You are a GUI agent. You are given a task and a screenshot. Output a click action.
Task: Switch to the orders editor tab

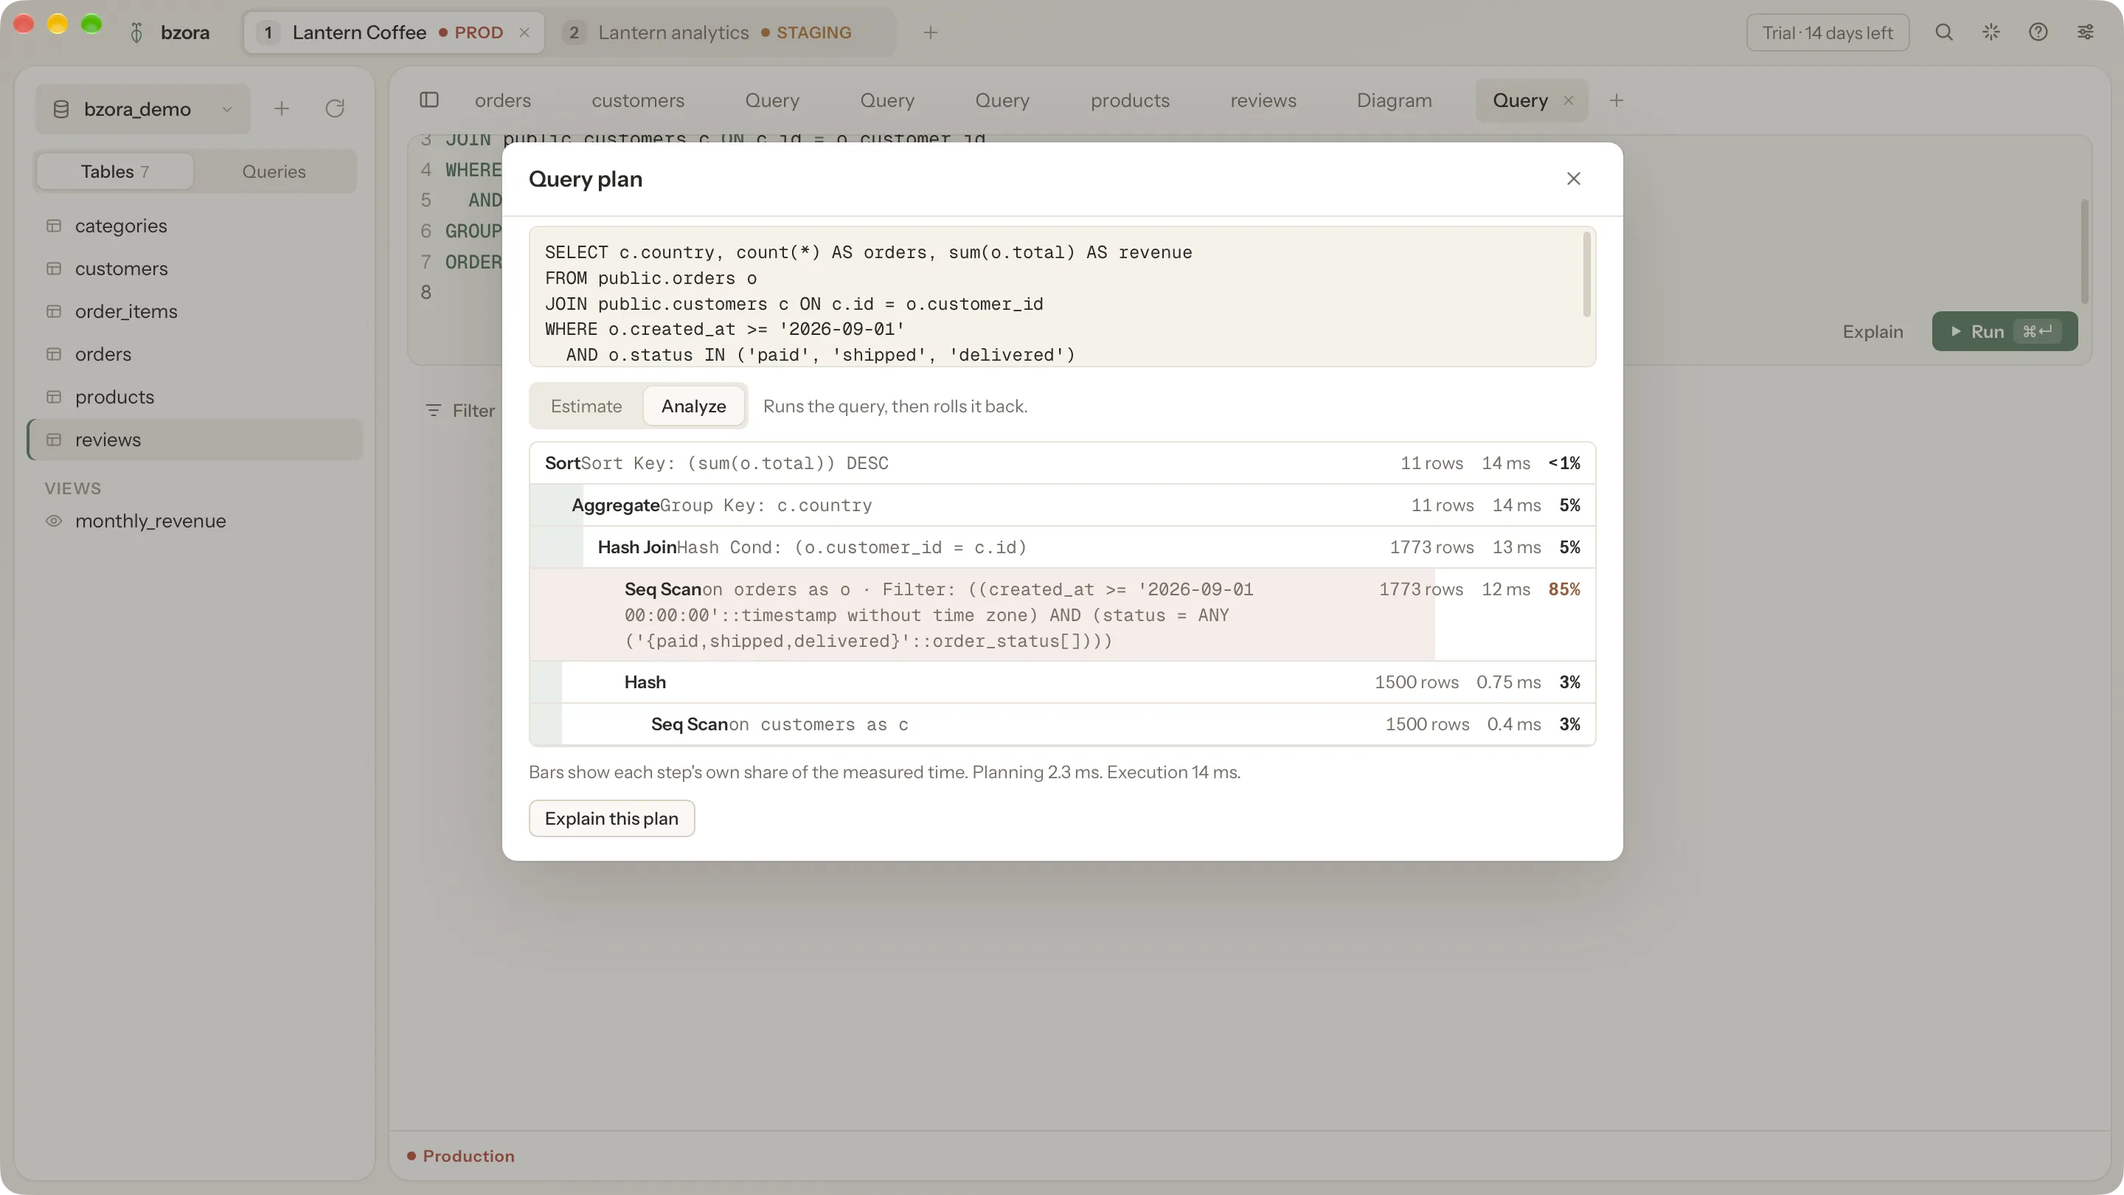pos(503,100)
